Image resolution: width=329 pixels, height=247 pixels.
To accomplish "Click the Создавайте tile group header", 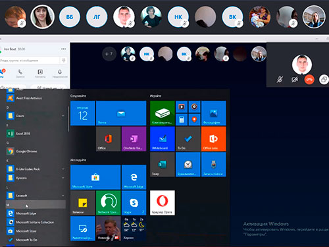I will click(x=78, y=96).
